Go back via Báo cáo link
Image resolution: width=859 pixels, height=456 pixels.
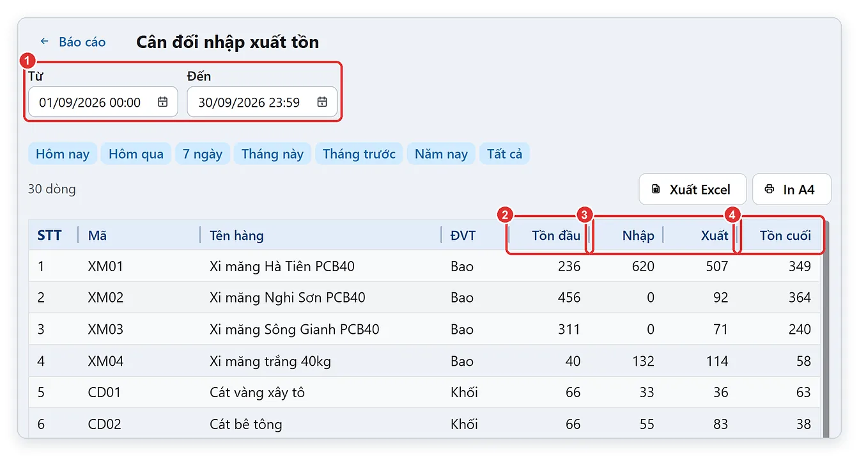click(x=82, y=42)
